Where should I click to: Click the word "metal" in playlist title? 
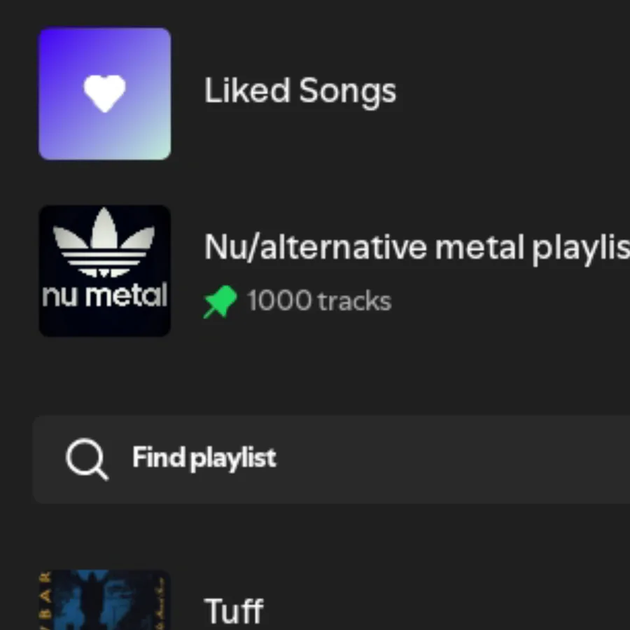pos(479,247)
